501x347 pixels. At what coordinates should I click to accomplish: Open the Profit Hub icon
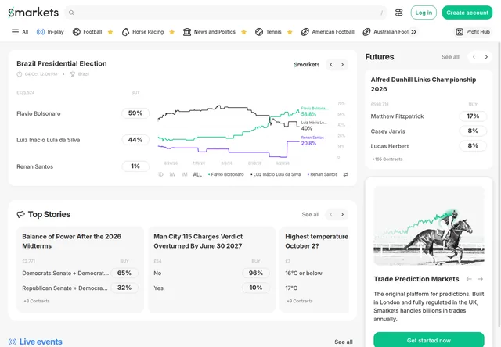pyautogui.click(x=460, y=32)
